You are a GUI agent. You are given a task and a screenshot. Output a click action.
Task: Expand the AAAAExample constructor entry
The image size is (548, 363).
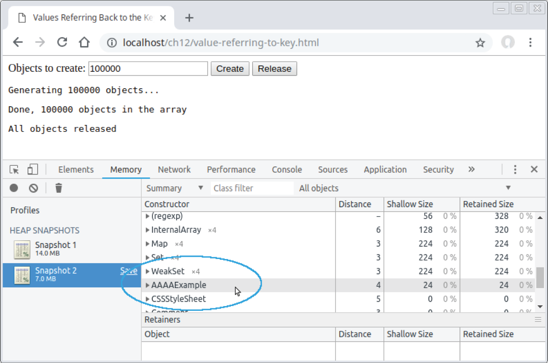click(147, 285)
